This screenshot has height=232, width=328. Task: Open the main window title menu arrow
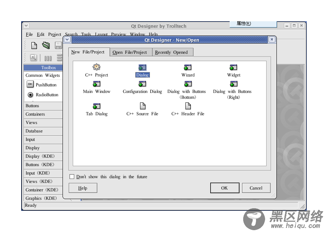[x=26, y=26]
